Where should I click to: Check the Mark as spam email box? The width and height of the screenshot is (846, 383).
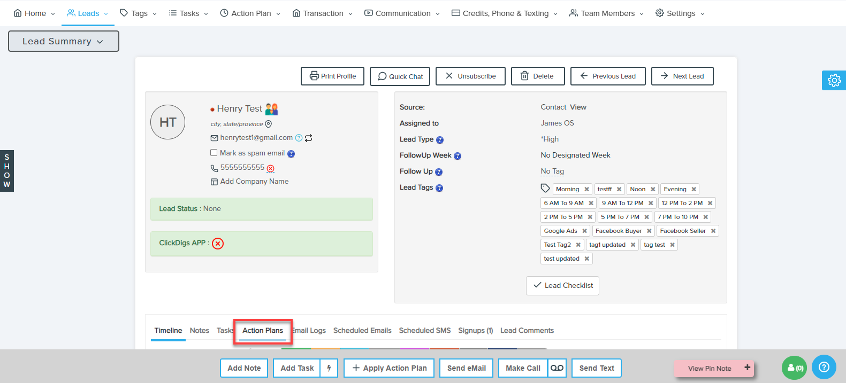tap(214, 153)
